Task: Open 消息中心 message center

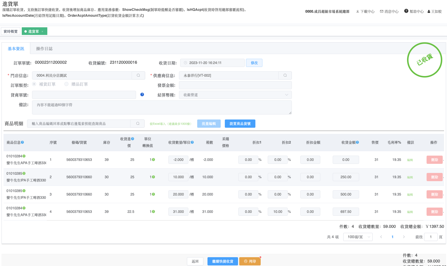Action: click(389, 11)
